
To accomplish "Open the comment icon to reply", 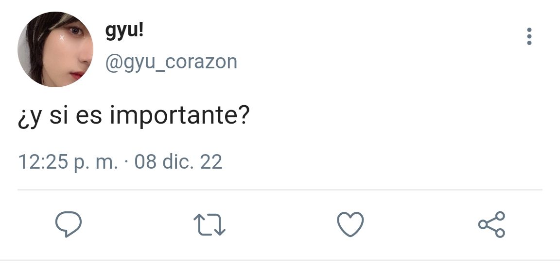I will tap(68, 224).
